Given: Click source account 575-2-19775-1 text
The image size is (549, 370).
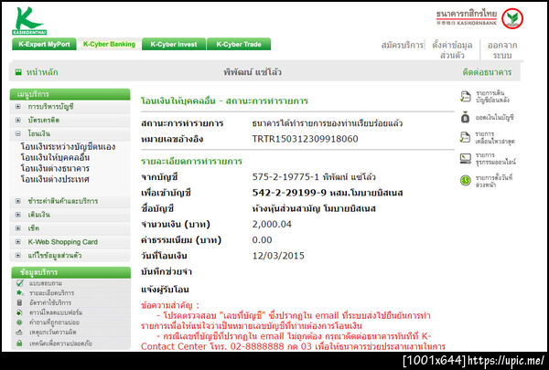Looking at the screenshot, I should click(x=285, y=176).
